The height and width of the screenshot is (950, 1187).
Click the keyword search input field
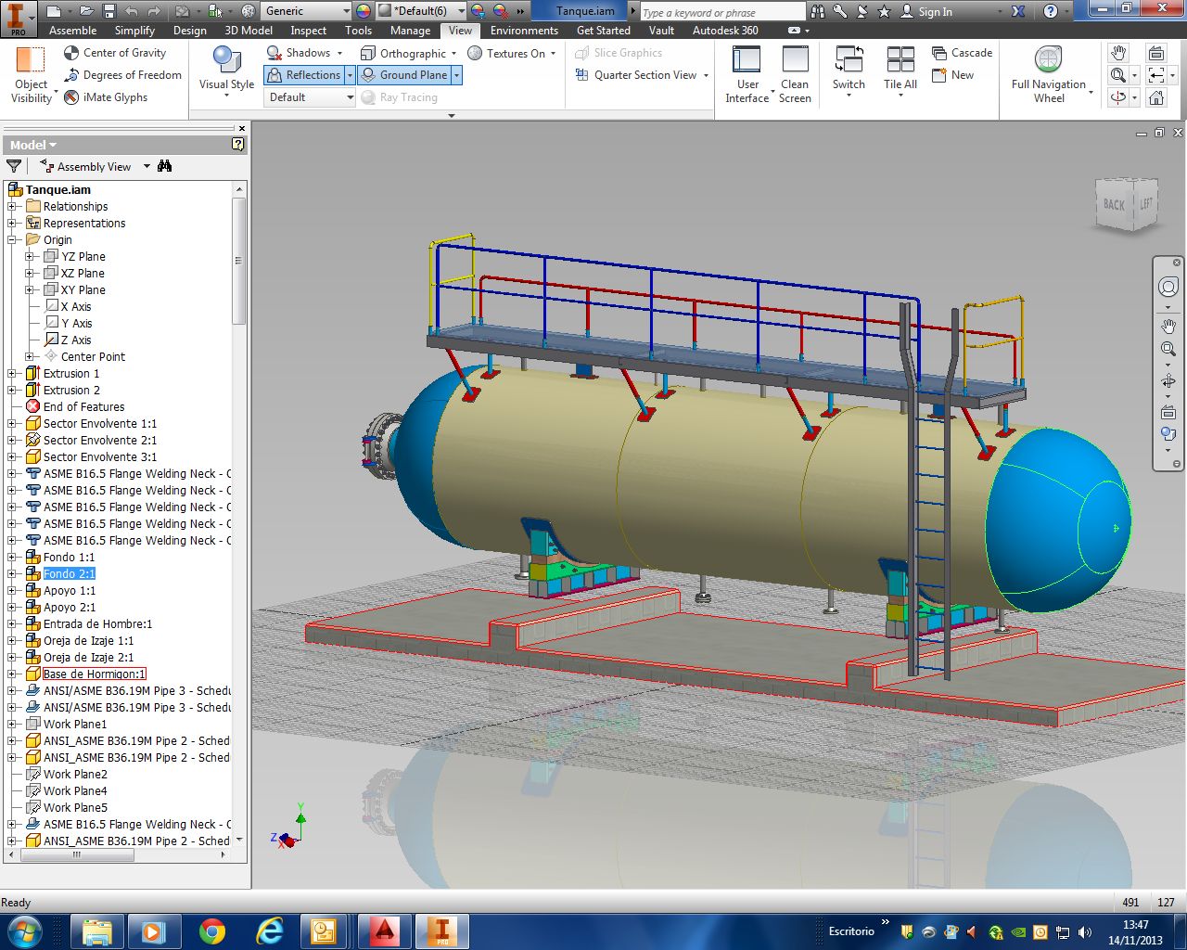click(x=721, y=12)
